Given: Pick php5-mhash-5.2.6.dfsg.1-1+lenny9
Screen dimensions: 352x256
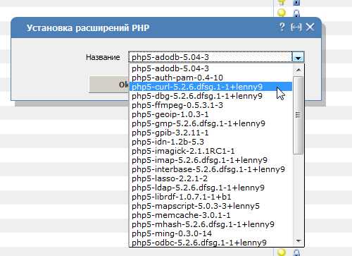Looking at the screenshot, I should coord(210,224).
